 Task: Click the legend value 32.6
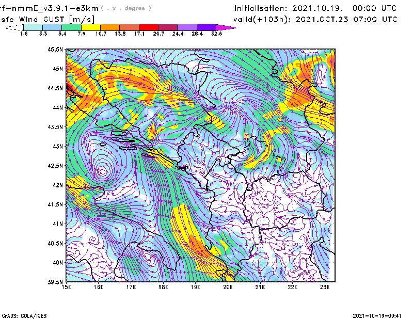[x=216, y=34]
